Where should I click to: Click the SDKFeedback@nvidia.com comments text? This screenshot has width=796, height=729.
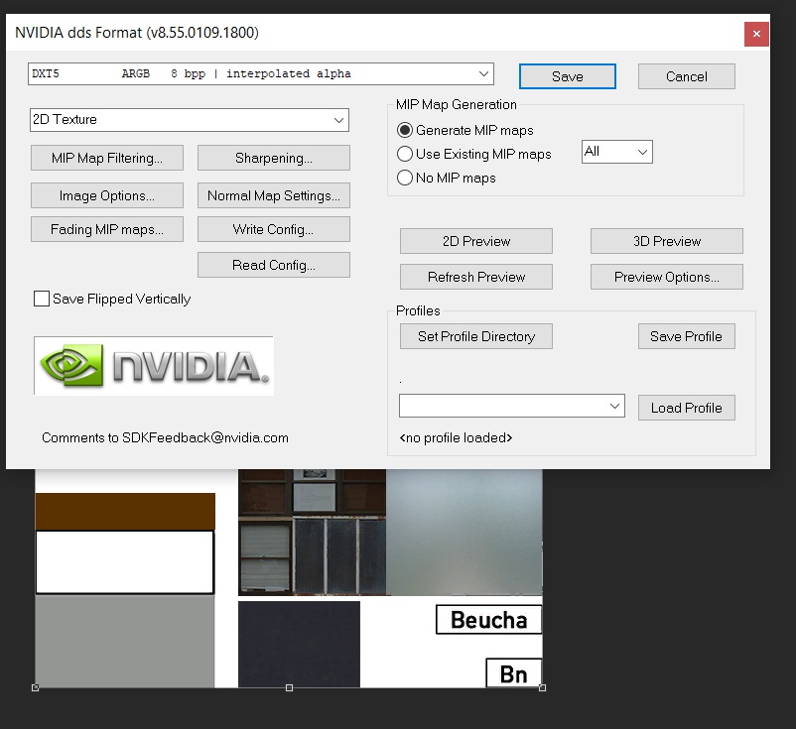[165, 437]
